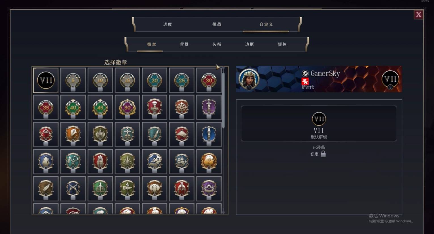Pick the teal level 20 badge
434x234 pixels.
tap(154, 80)
